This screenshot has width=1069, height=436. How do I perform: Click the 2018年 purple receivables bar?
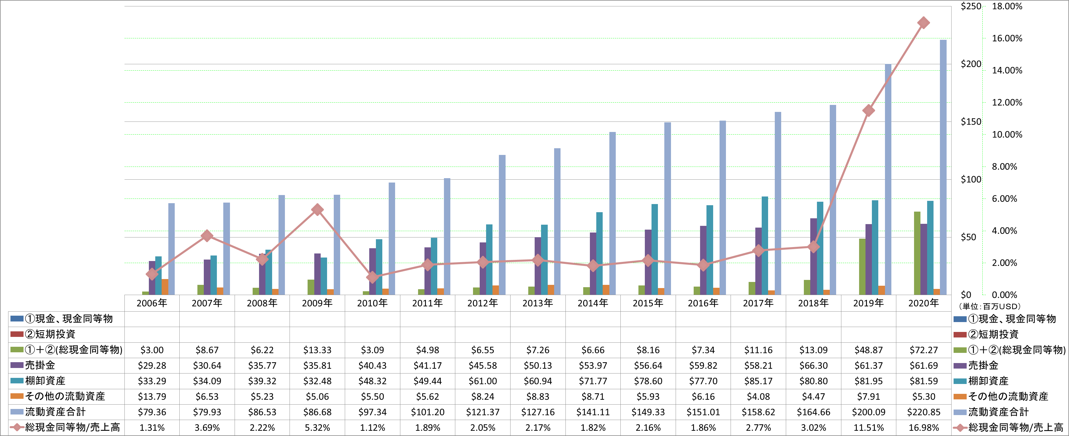point(813,256)
